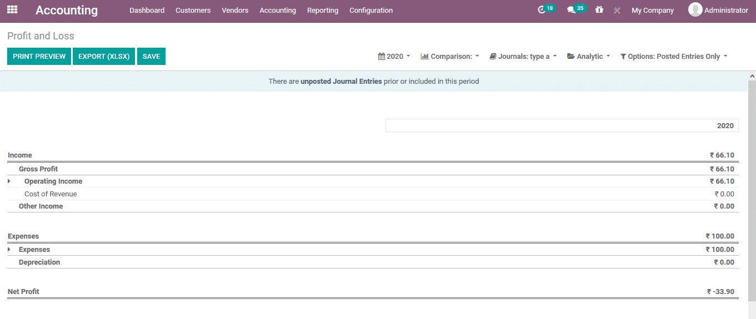
Task: Expand the Operating Income row
Action: pos(9,181)
